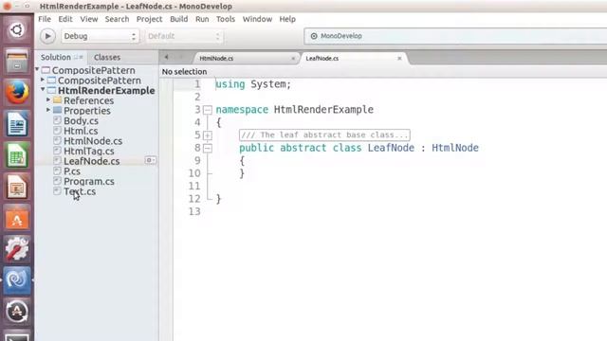Click the previous tab navigation arrow

(166, 57)
